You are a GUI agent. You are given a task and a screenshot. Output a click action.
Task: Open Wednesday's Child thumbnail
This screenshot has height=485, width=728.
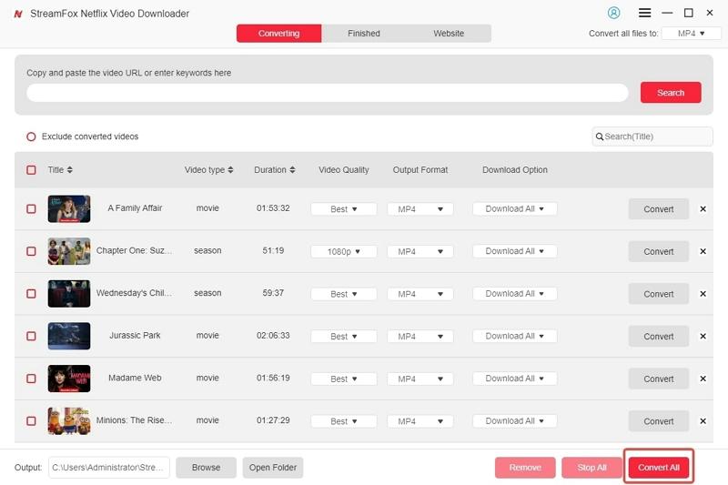pyautogui.click(x=69, y=294)
